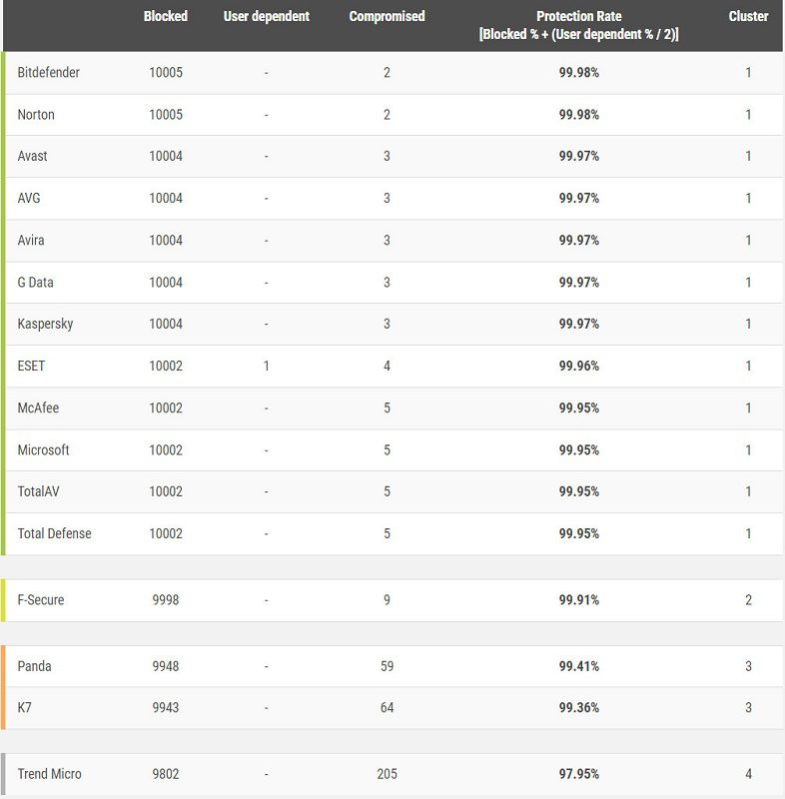Viewport: 785px width, 799px height.
Task: Click Trend Micro's 97.95% protection rate
Action: point(578,774)
